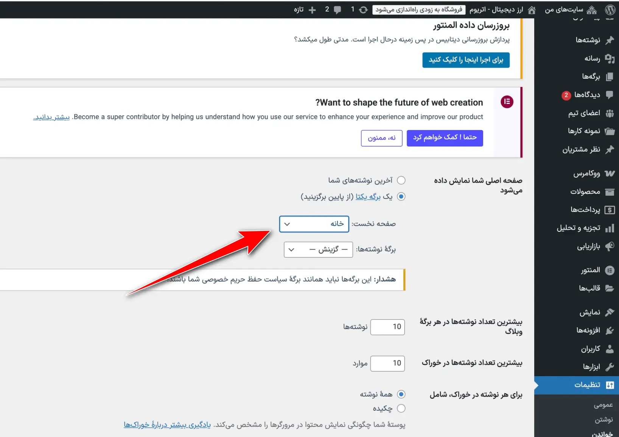Open the Elementor (المنتور) sidebar item
This screenshot has height=437, width=619.
(588, 270)
